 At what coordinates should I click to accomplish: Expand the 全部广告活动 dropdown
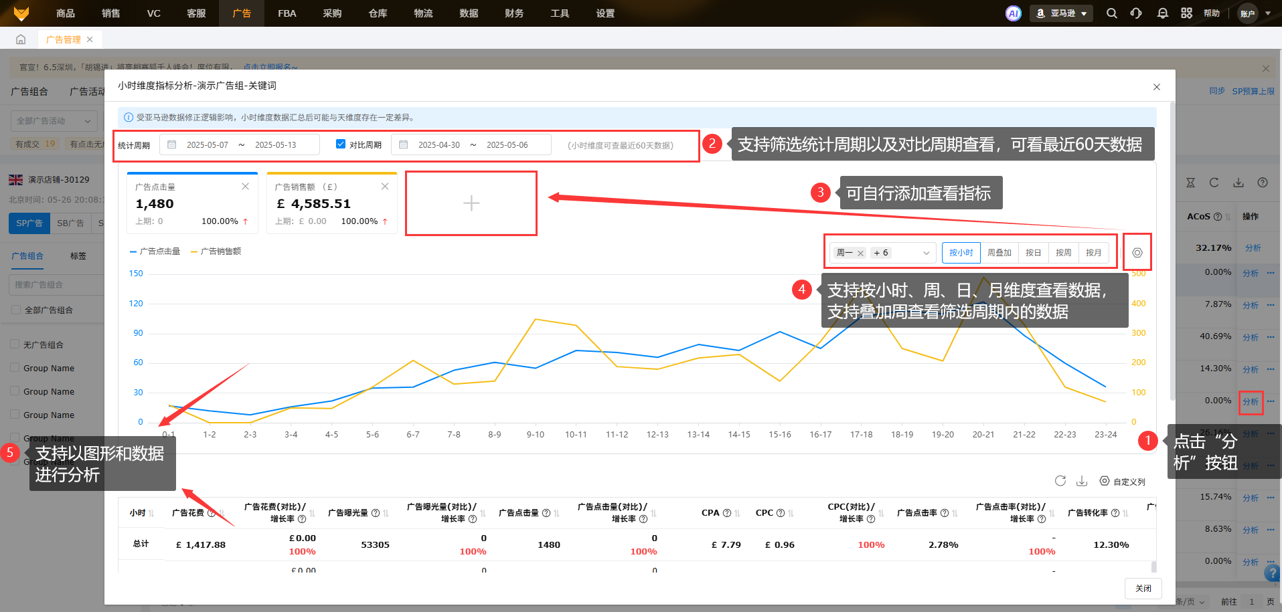pos(54,121)
